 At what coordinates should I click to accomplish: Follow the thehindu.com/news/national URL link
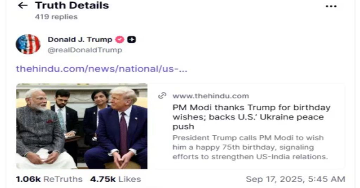(x=102, y=69)
